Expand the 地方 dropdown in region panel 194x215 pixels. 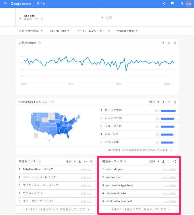click(154, 102)
